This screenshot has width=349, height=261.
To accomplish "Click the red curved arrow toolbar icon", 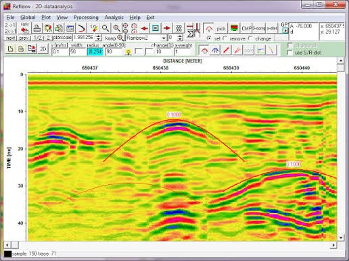I will [81, 28].
